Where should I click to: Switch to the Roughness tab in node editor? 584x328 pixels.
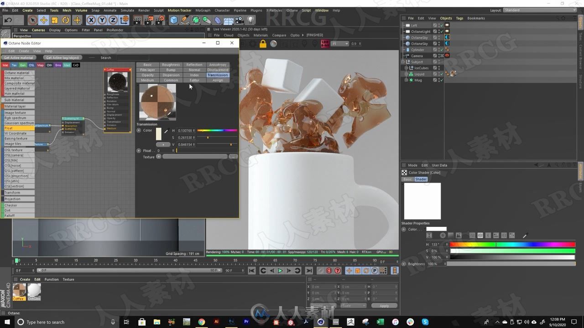pyautogui.click(x=171, y=65)
